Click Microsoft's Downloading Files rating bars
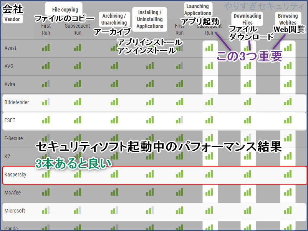The image size is (308, 231). (x=247, y=210)
